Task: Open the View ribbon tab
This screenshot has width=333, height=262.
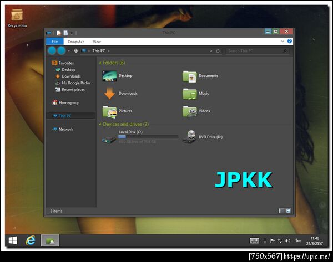Action: click(x=97, y=42)
